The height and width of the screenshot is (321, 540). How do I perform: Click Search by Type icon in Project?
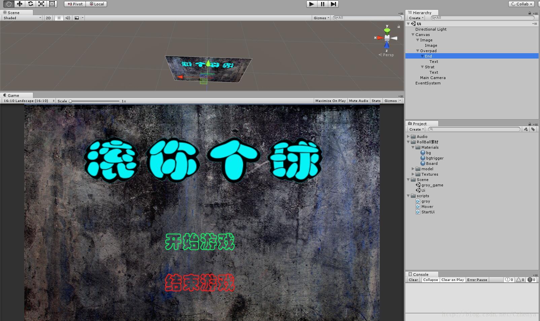tap(526, 129)
